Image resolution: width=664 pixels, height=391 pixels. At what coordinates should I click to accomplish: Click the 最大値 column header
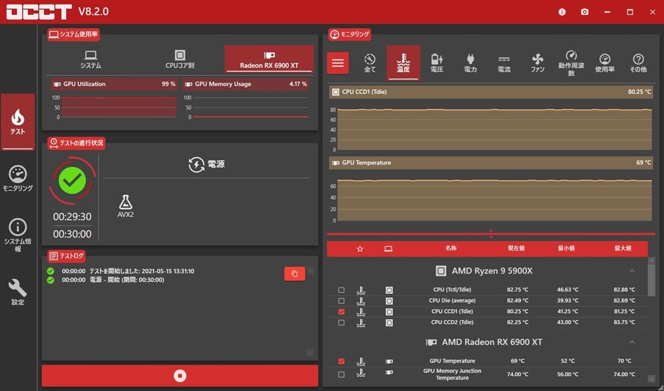[622, 249]
